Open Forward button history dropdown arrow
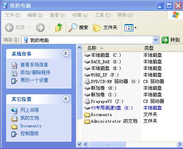Viewport: 183px width, 149px height. coord(49,27)
